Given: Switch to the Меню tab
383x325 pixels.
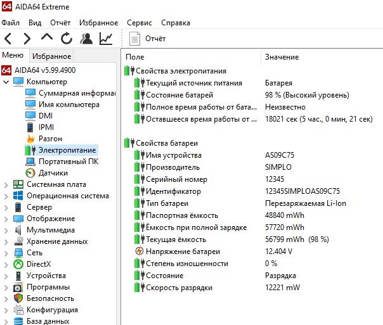Looking at the screenshot, I should [13, 55].
